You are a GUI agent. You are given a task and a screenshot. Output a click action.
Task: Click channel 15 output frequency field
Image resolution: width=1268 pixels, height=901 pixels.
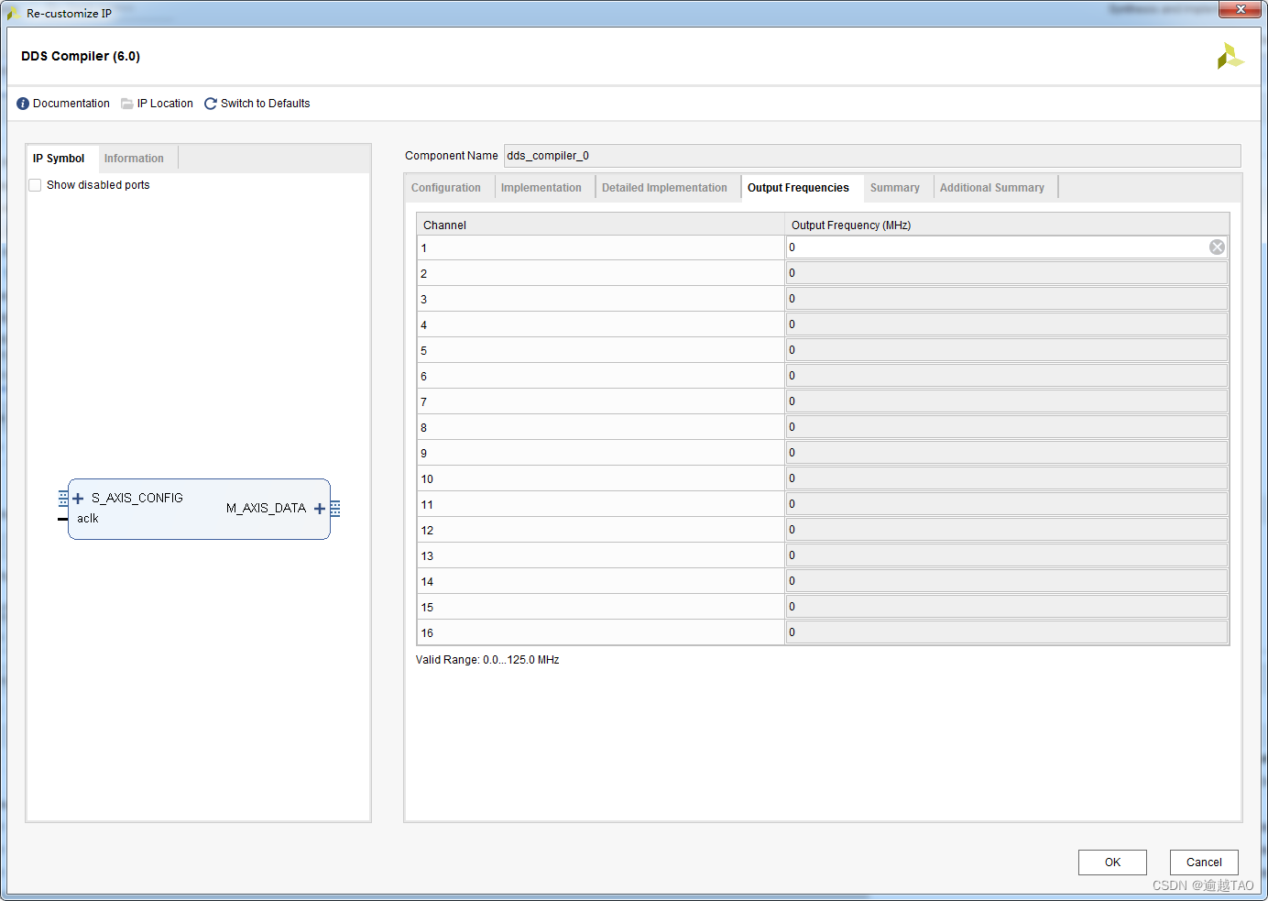1007,607
